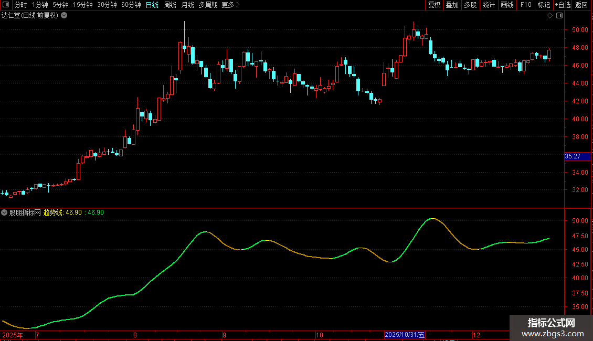Click the green 46.90 trend value
This screenshot has height=341, width=593.
click(x=96, y=212)
